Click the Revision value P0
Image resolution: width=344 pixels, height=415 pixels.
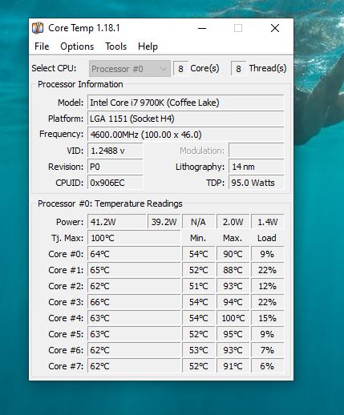pos(115,167)
